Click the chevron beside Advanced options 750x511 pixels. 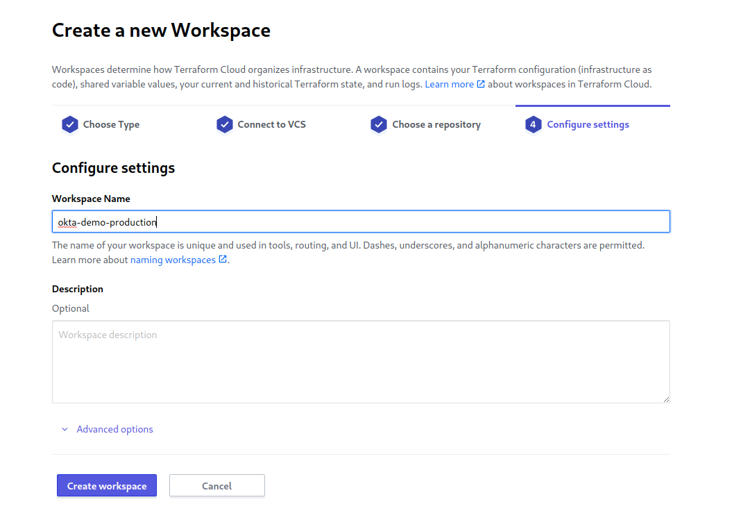pyautogui.click(x=65, y=430)
